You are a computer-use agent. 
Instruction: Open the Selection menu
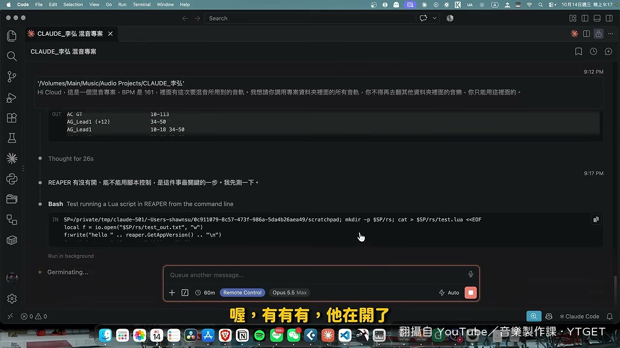click(x=73, y=4)
